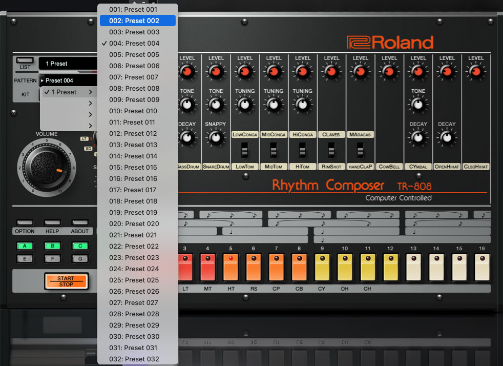Click the Snare Drum SNAPPY knob
The width and height of the screenshot is (503, 366).
coord(216,137)
